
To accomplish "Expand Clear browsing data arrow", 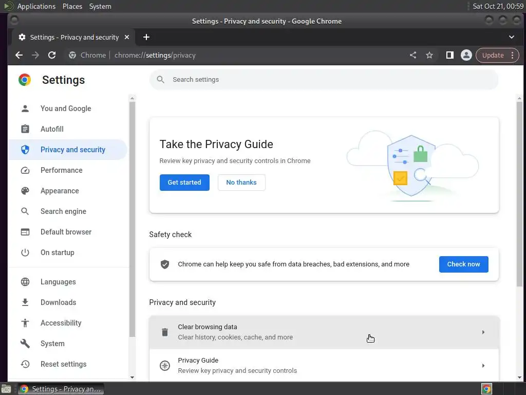I will (483, 332).
